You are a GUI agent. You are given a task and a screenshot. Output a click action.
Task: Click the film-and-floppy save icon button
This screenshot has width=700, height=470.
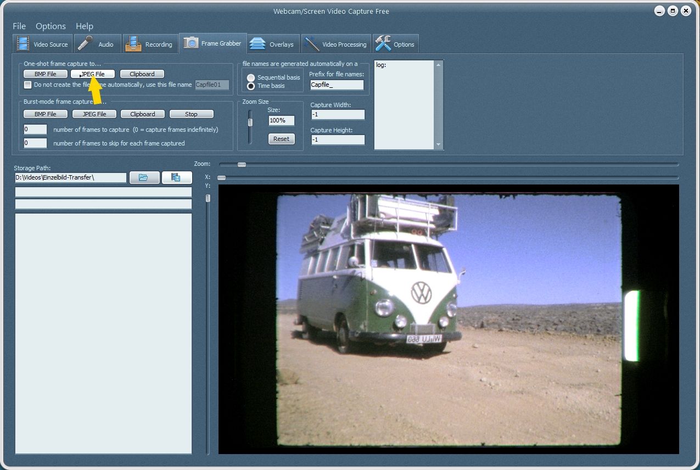(x=177, y=177)
